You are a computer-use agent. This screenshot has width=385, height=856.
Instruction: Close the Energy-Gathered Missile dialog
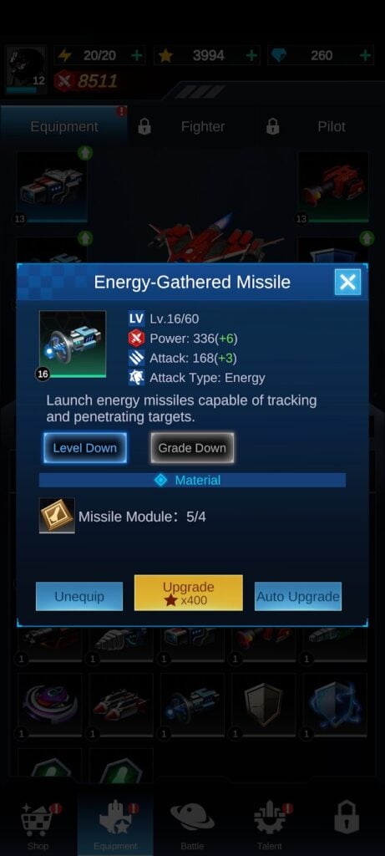(347, 283)
